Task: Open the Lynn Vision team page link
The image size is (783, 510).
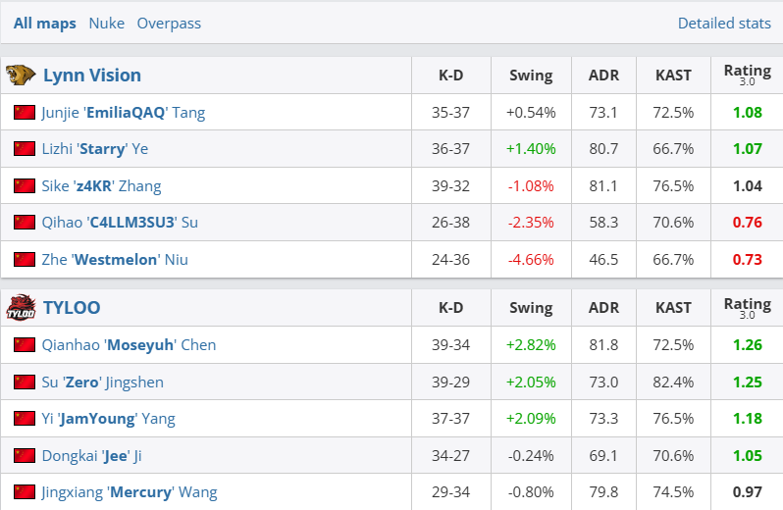Action: pyautogui.click(x=92, y=76)
